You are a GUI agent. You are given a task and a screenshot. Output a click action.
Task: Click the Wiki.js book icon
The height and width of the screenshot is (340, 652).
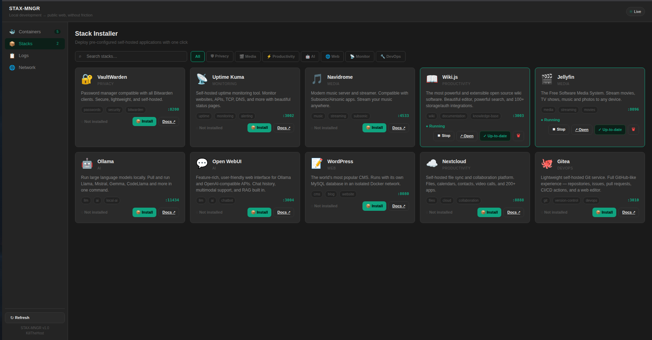click(432, 79)
